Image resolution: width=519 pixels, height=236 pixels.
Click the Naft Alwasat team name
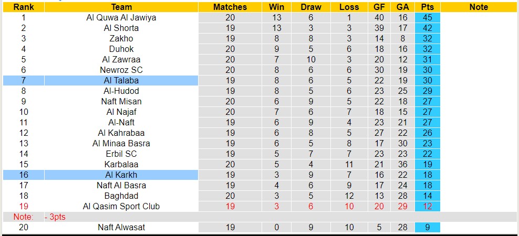[121, 227]
